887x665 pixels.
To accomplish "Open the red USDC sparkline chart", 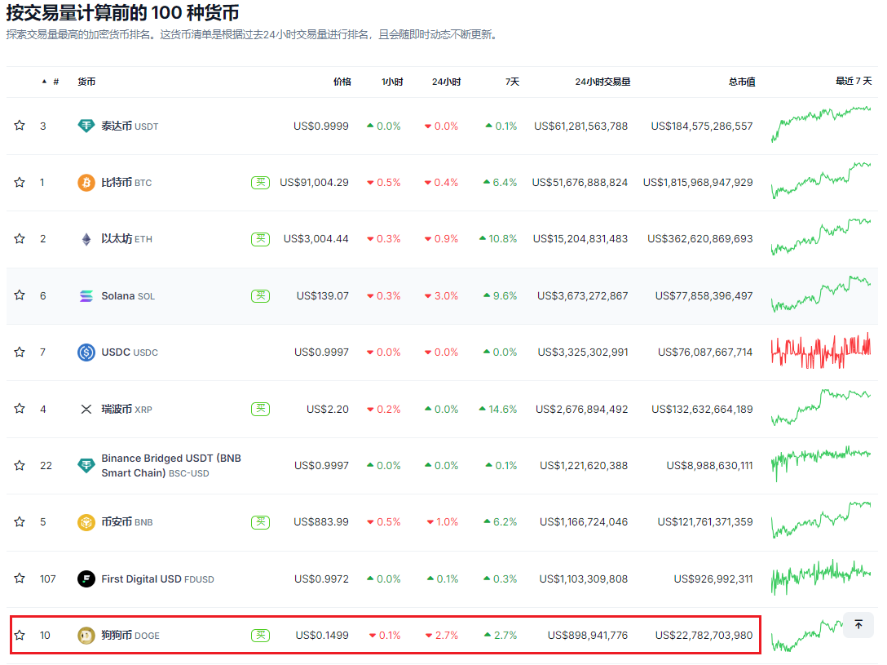I will click(821, 351).
